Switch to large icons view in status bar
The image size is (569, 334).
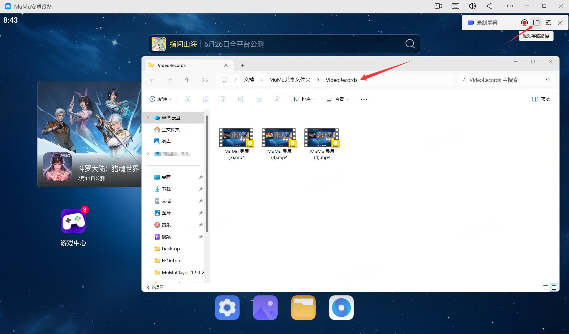pyautogui.click(x=554, y=287)
